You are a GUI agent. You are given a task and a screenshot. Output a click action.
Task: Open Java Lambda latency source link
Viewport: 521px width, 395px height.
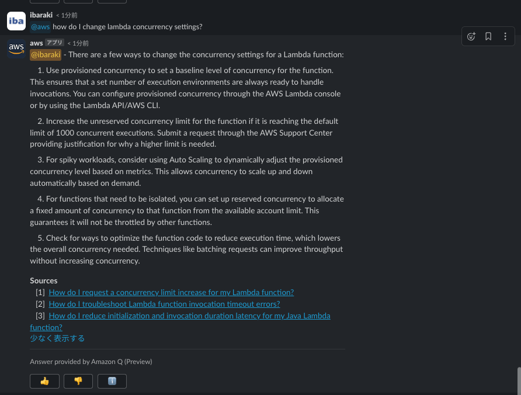[189, 316]
